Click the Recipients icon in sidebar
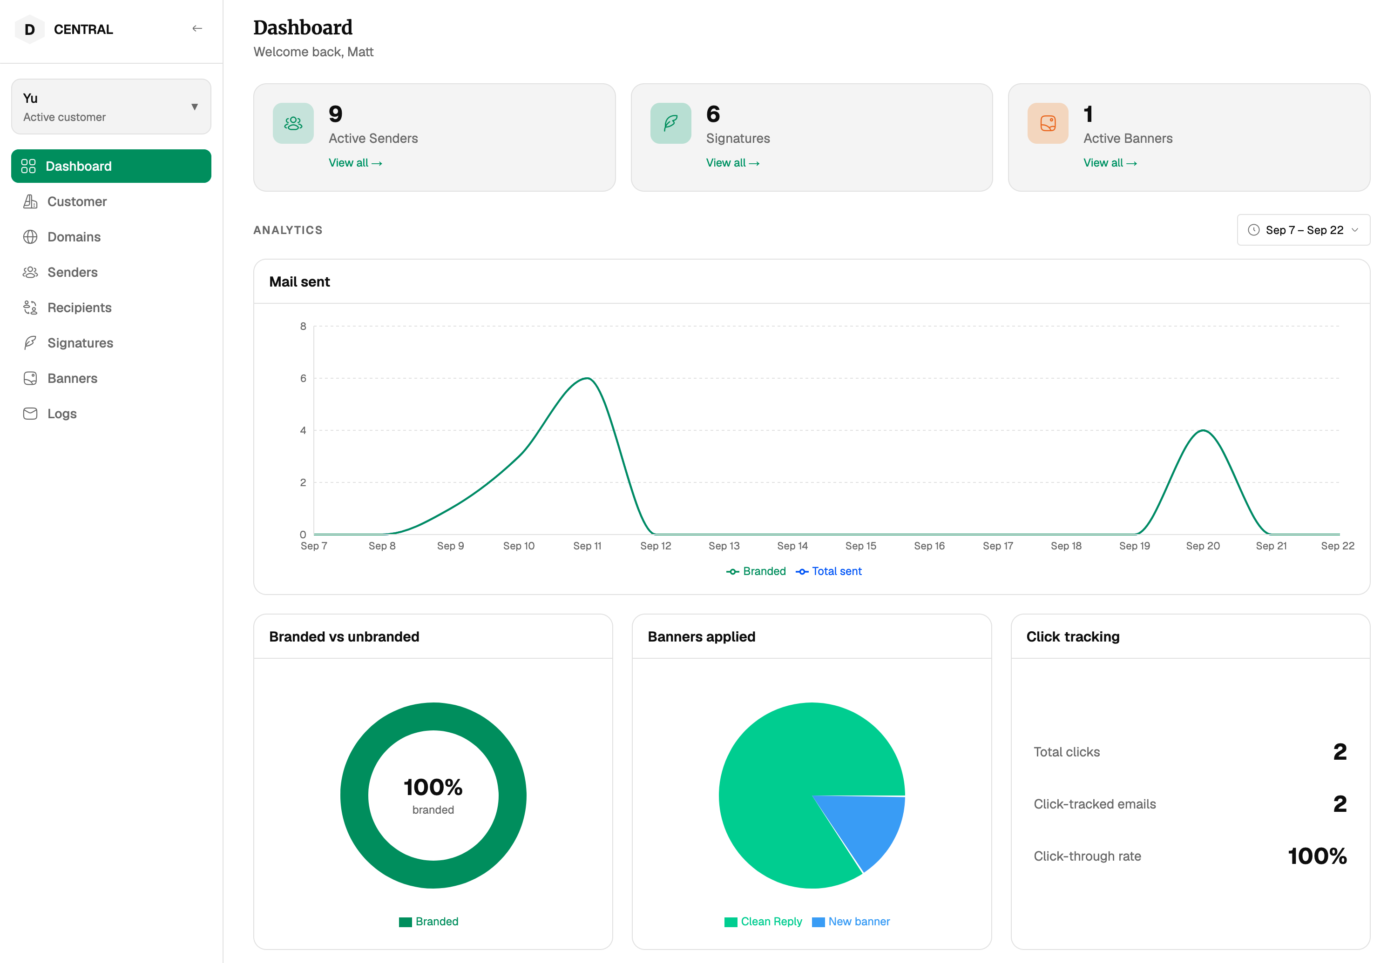This screenshot has width=1394, height=963. pos(30,308)
